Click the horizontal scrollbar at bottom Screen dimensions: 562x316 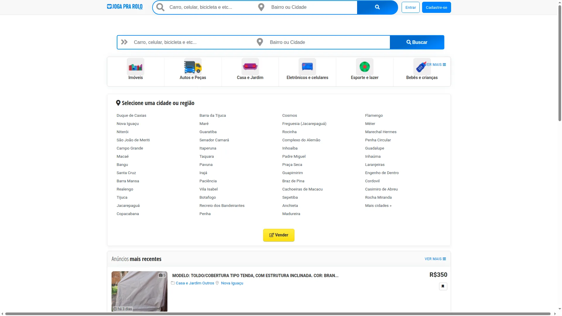pos(278,314)
